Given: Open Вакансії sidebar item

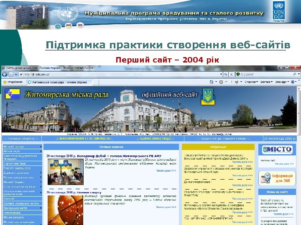Looking at the screenshot, I should click(x=23, y=199).
